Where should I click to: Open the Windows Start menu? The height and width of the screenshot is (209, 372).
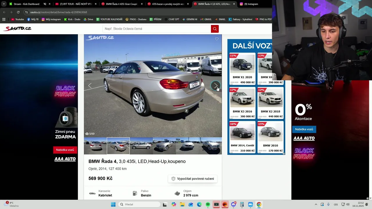pos(113,204)
